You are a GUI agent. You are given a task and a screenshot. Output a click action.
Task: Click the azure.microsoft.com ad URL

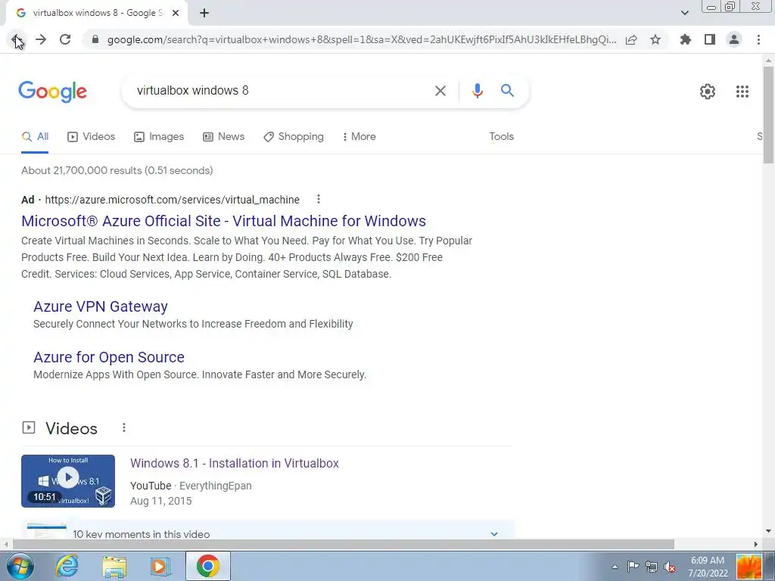[172, 200]
